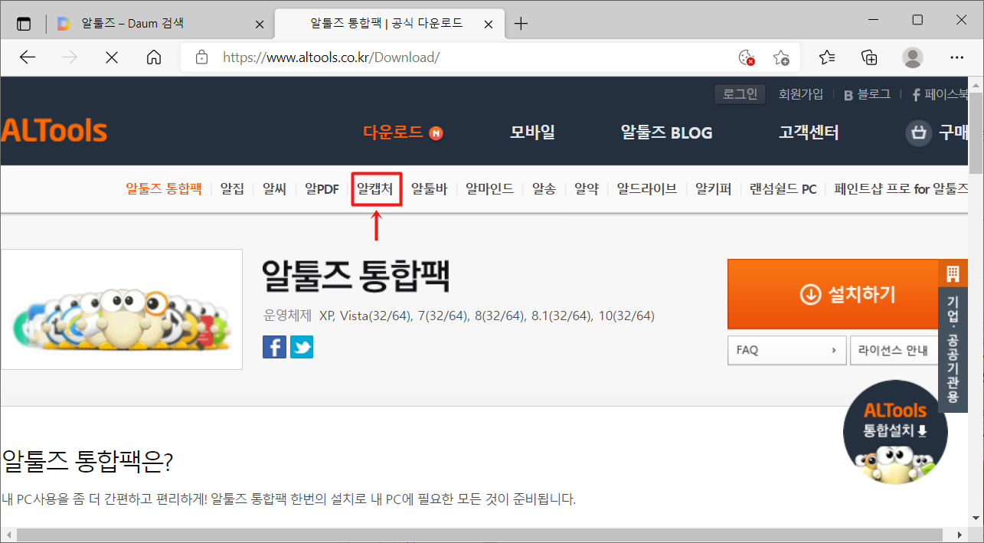
Task: Select the 알툴즈 통합팩 공식 다운로드 tab
Action: [390, 24]
